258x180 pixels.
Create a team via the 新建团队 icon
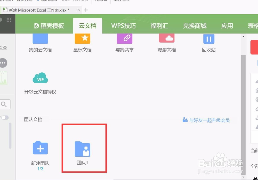pyautogui.click(x=40, y=148)
